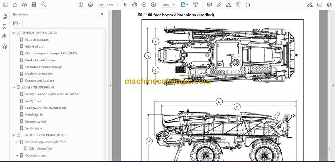The height and width of the screenshot is (162, 335).
Task: Go to previous page with up arrow
Action: point(81,5)
